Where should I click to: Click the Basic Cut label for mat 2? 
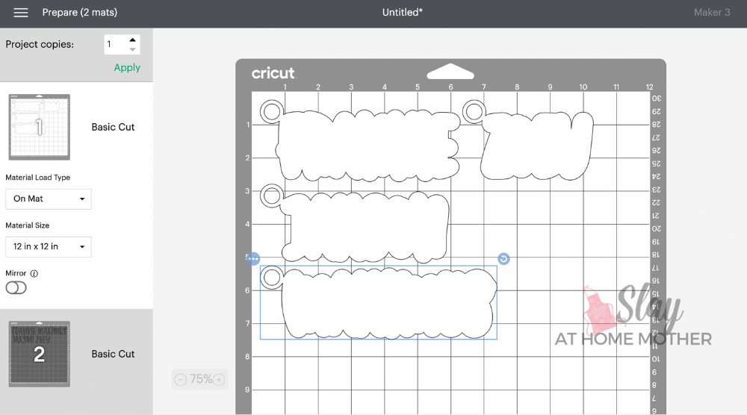(113, 354)
